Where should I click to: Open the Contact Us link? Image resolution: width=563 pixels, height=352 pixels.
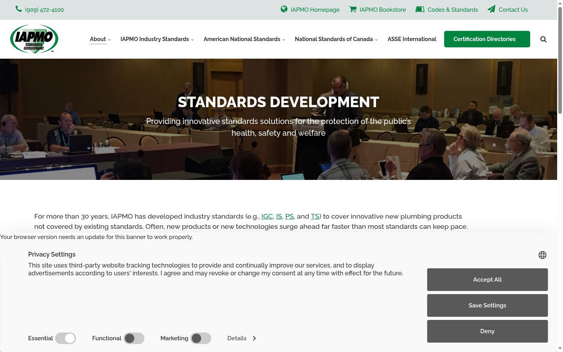coord(513,9)
